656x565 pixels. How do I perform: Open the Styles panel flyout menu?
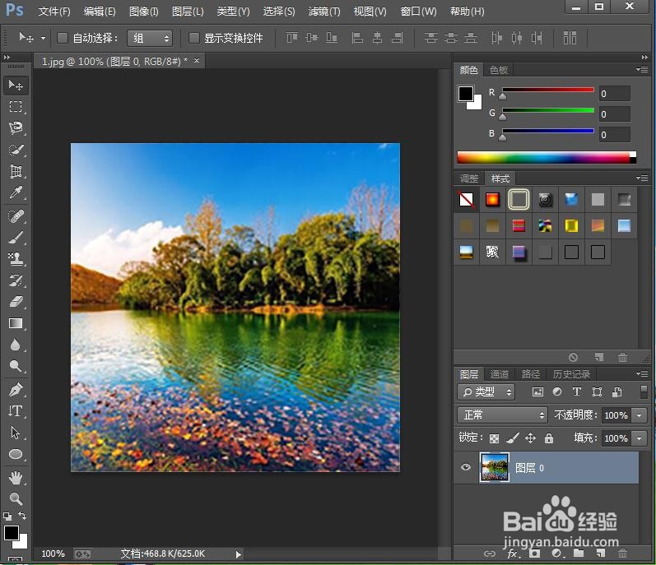642,178
